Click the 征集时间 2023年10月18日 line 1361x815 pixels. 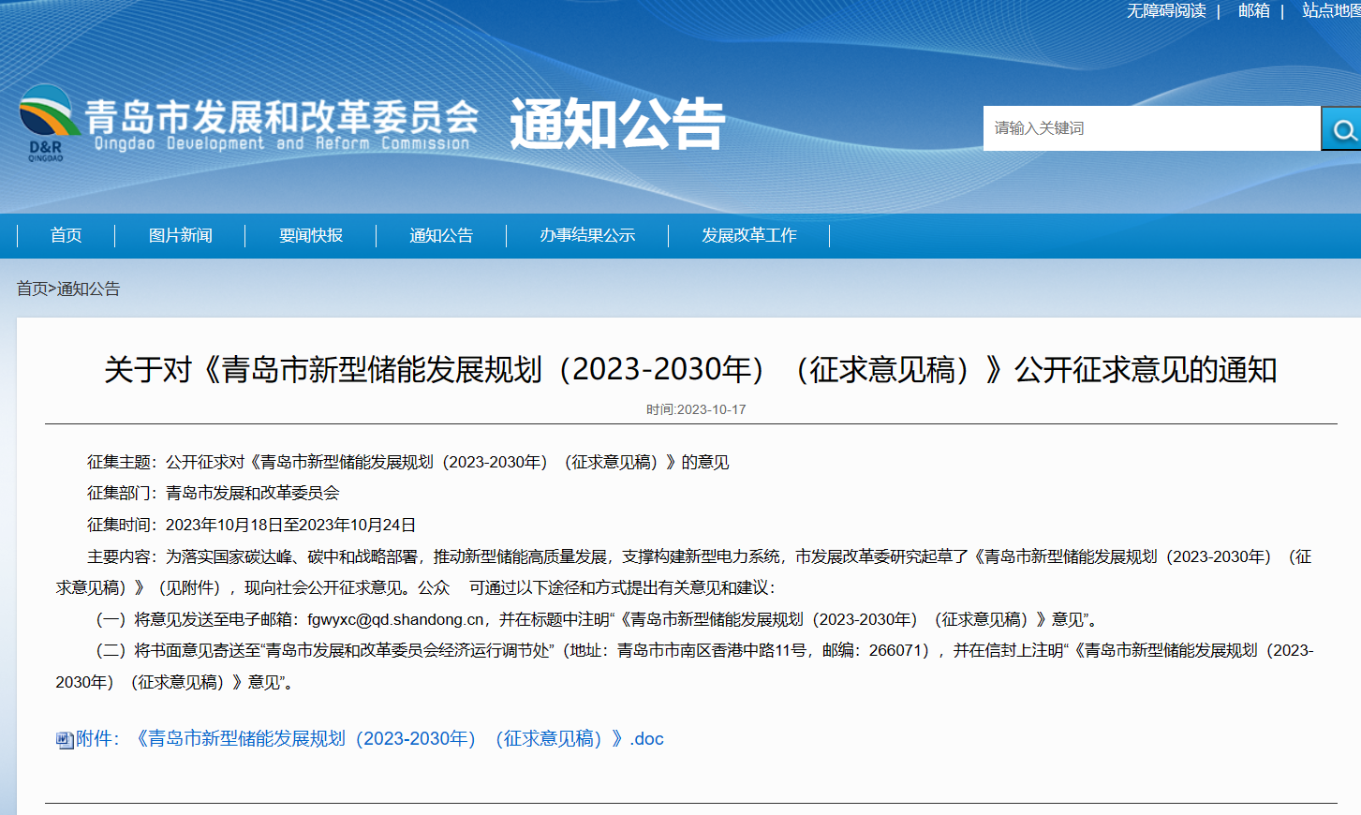pos(251,525)
